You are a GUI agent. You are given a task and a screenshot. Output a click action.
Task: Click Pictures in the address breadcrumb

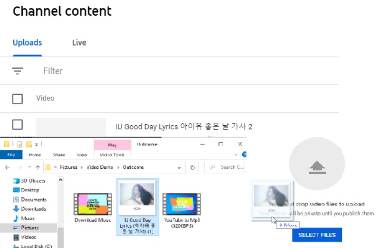[x=68, y=167]
